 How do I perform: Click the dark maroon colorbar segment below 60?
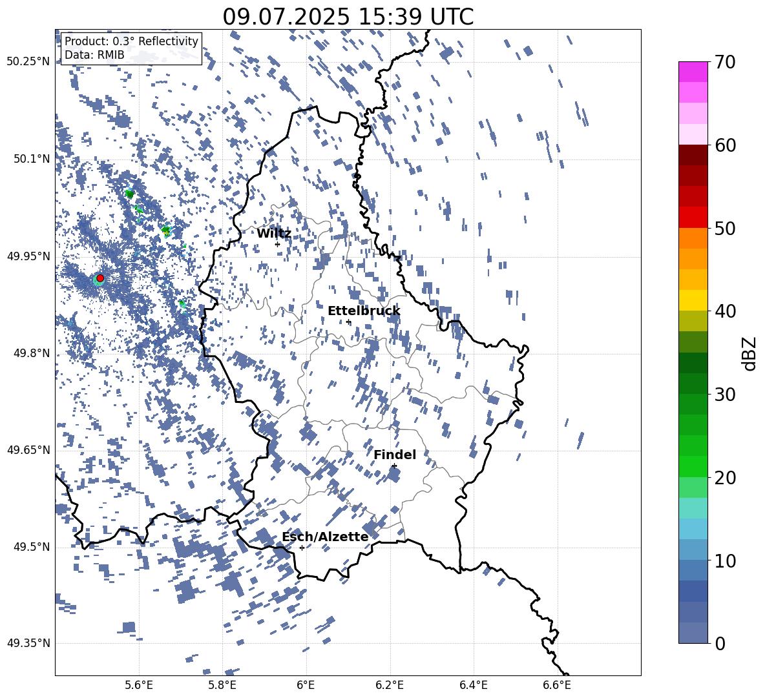pyautogui.click(x=693, y=155)
